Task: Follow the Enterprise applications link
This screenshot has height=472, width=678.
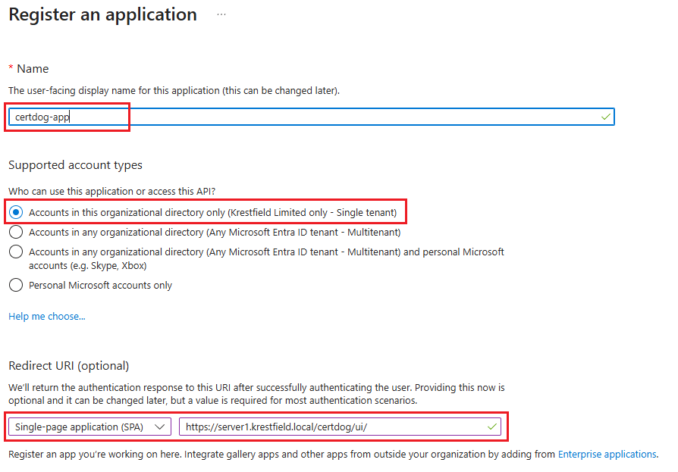Action: point(607,454)
